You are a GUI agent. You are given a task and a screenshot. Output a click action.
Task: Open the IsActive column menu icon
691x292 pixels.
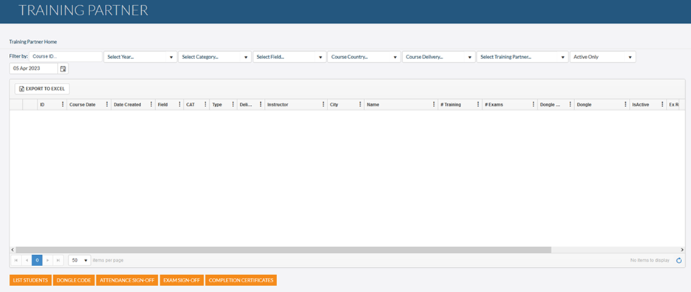662,104
